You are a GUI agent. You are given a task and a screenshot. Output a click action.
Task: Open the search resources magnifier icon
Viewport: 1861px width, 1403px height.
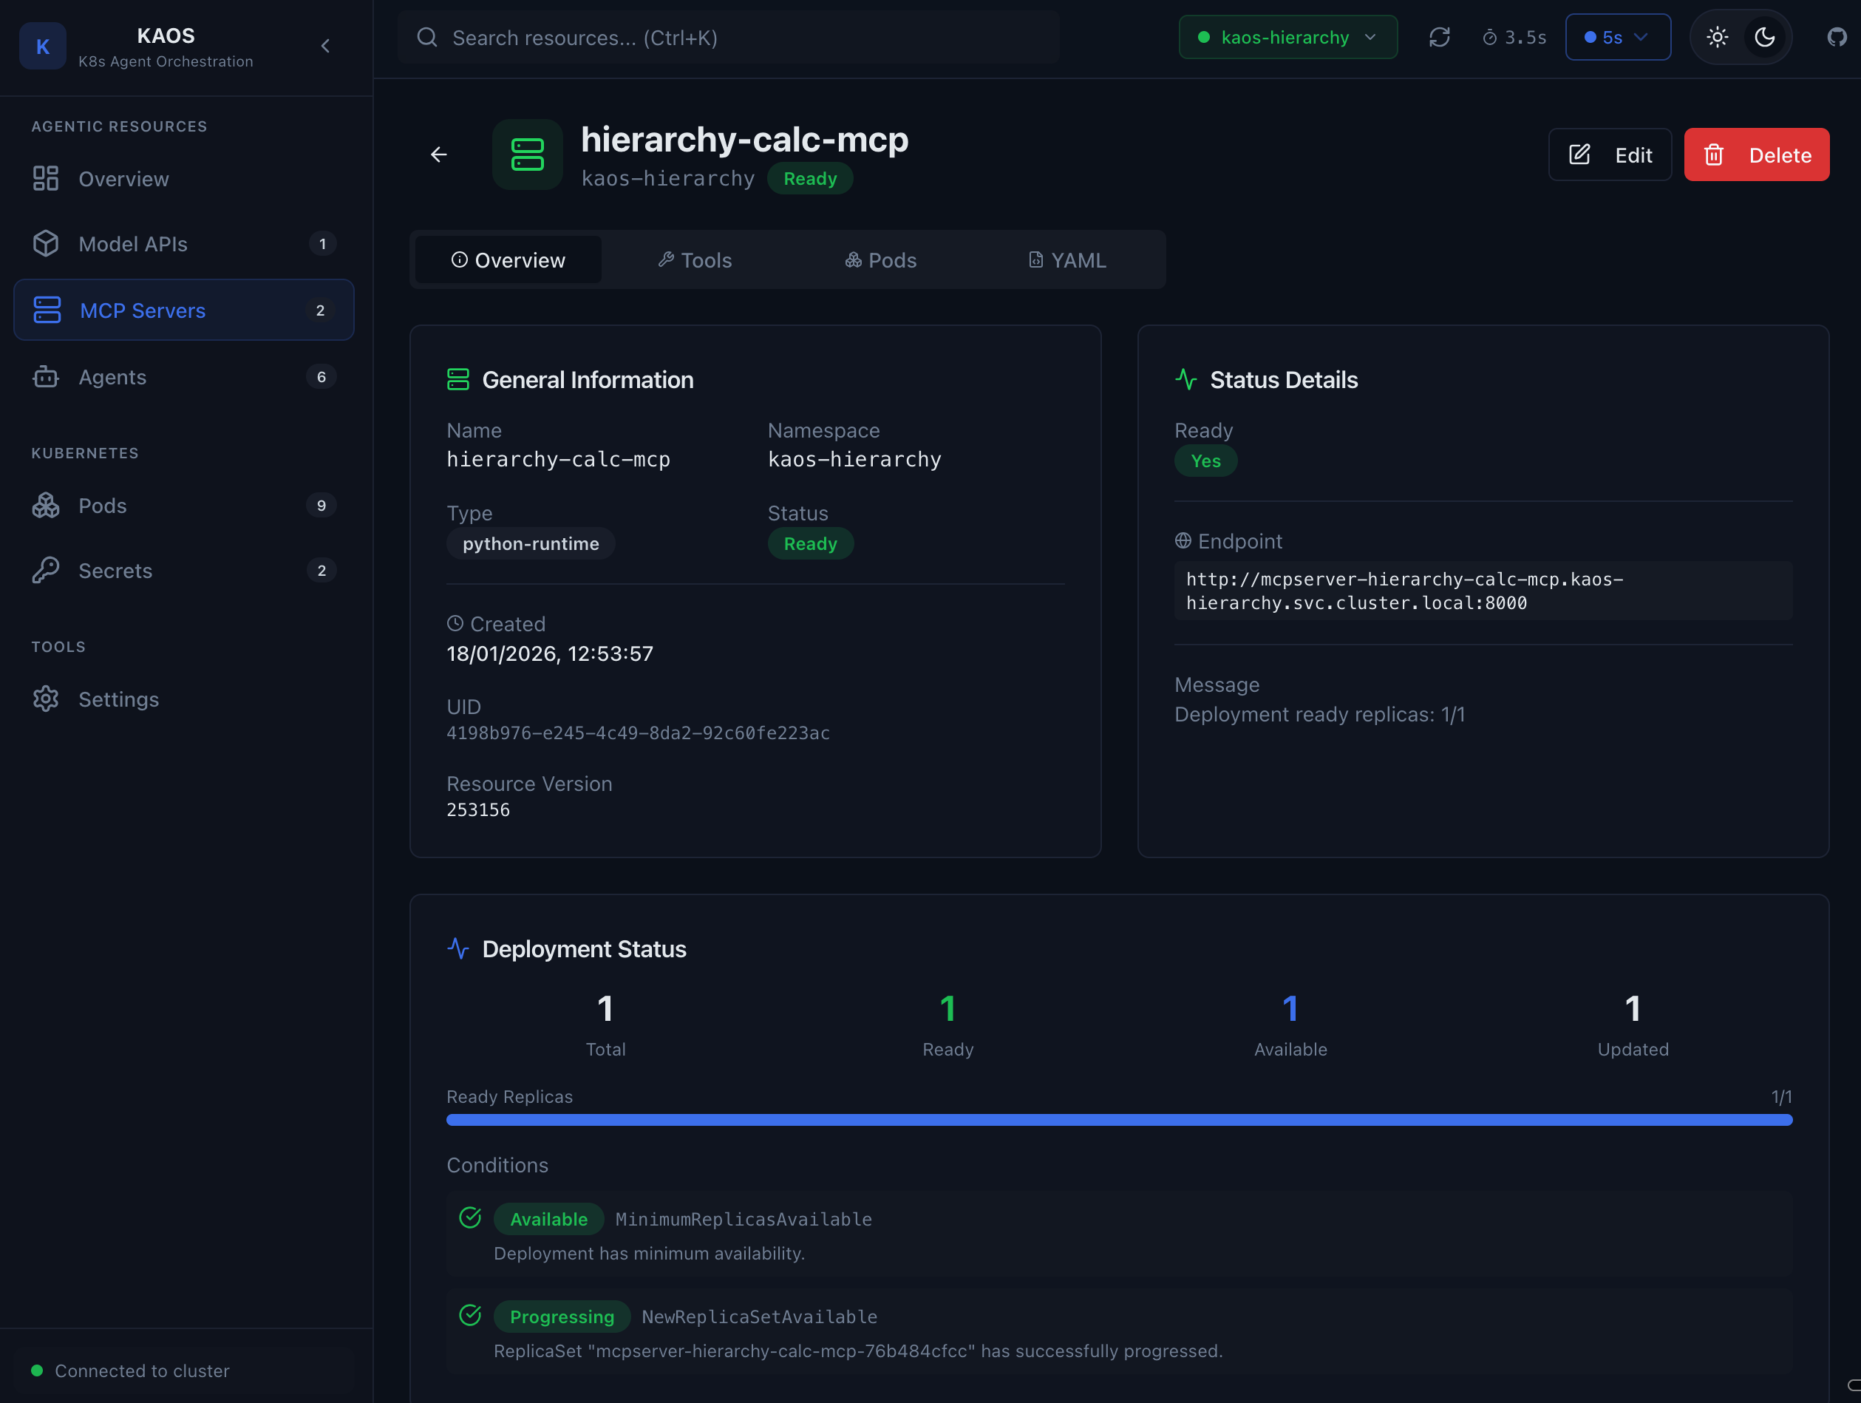coord(427,37)
